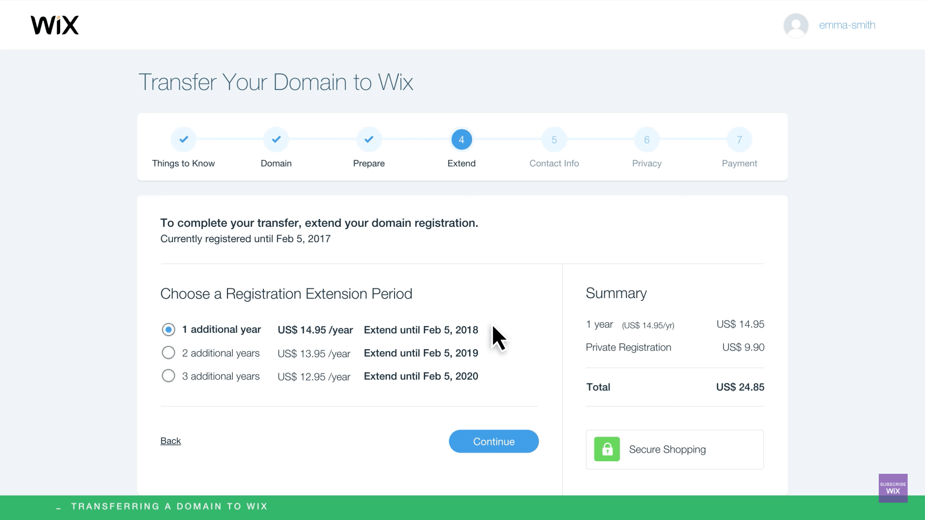Click the 'Transferring a Domain to Wix' banner text
The height and width of the screenshot is (520, 925).
point(169,507)
